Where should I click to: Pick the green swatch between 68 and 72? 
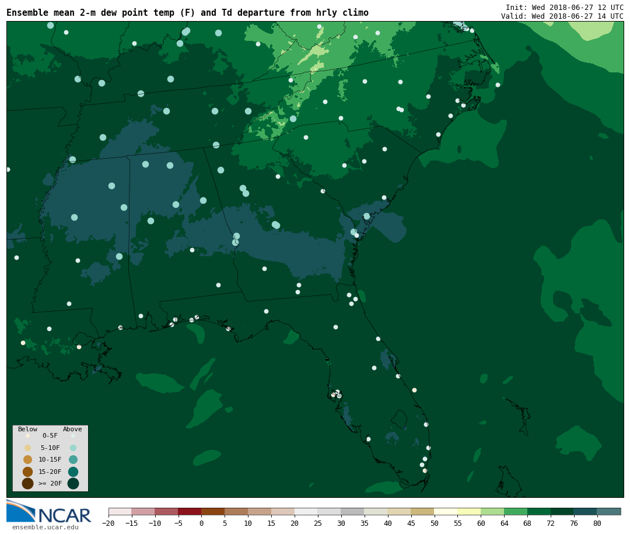click(539, 511)
